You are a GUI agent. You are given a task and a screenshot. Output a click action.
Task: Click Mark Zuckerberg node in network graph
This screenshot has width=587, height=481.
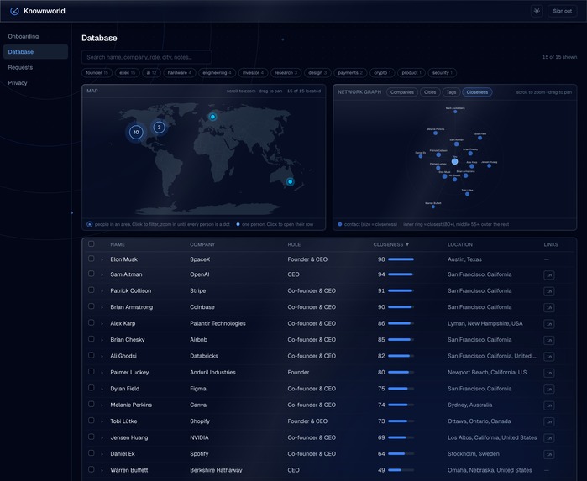click(x=455, y=112)
